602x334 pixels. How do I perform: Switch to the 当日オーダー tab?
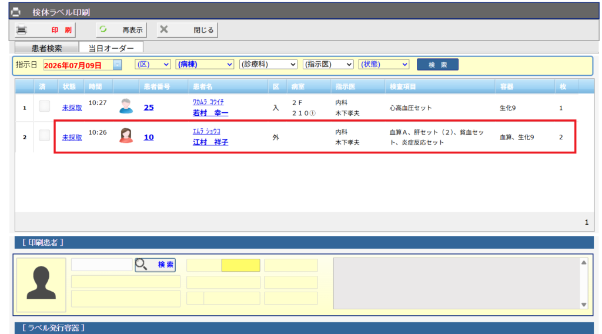point(111,48)
